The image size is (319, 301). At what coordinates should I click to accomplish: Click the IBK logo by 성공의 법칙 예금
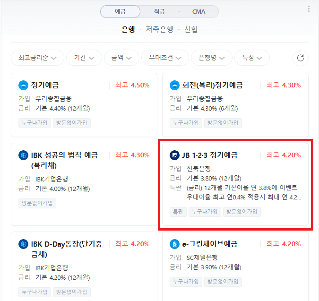[x=24, y=155]
